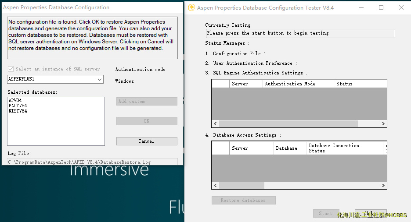Image resolution: width=411 pixels, height=222 pixels.
Task: Open the ASPENPLUS1 SQL server dropdown
Action: coord(100,79)
